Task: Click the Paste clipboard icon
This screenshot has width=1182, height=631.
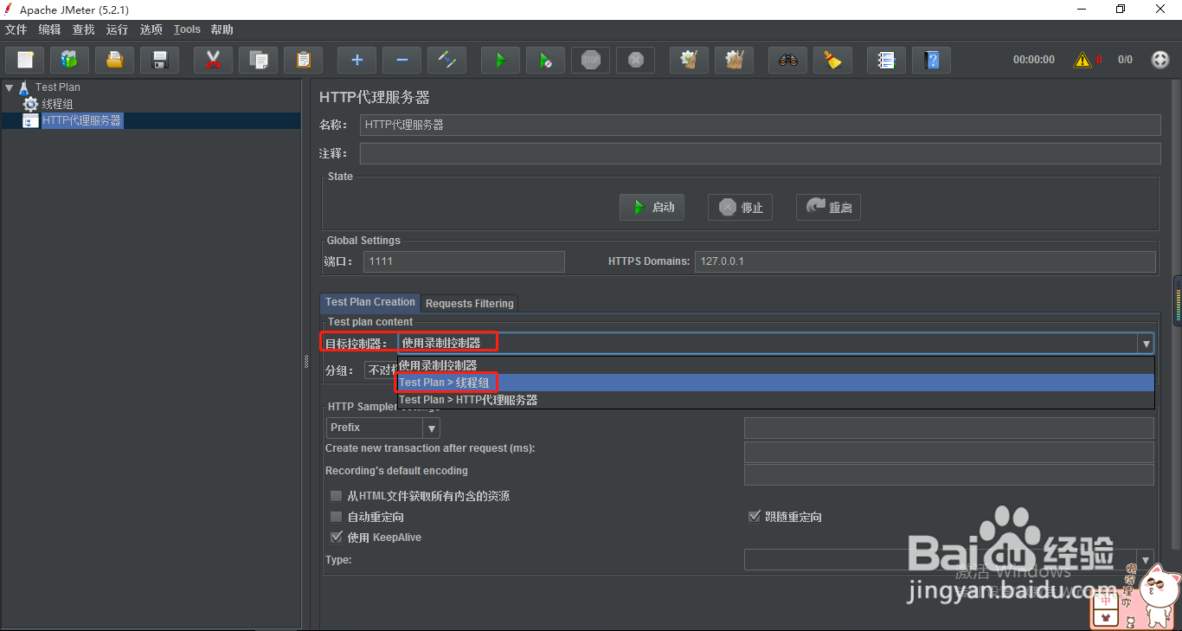Action: coord(304,60)
